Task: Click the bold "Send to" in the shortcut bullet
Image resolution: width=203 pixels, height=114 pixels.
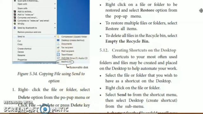Action: 124,95
